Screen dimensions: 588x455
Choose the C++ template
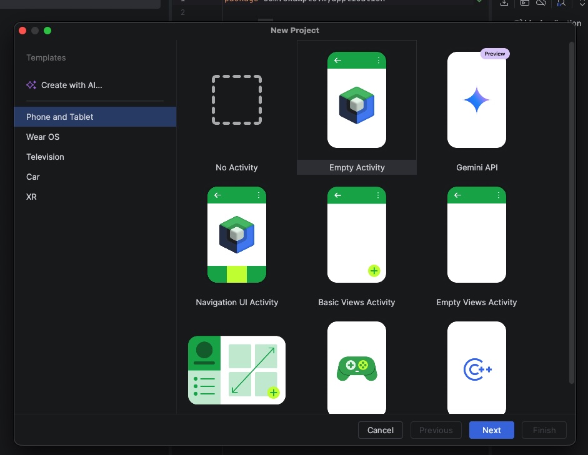click(x=477, y=368)
